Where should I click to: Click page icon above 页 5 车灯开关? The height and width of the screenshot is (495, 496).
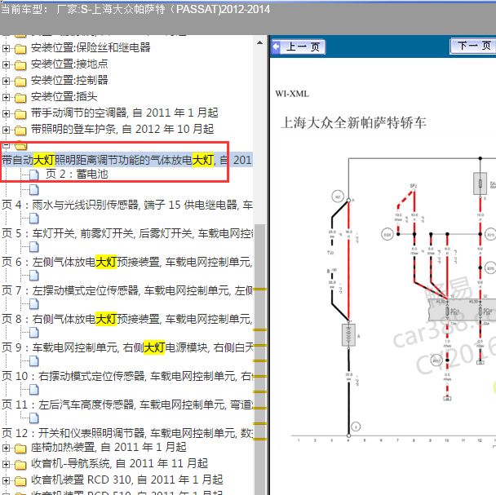point(34,219)
